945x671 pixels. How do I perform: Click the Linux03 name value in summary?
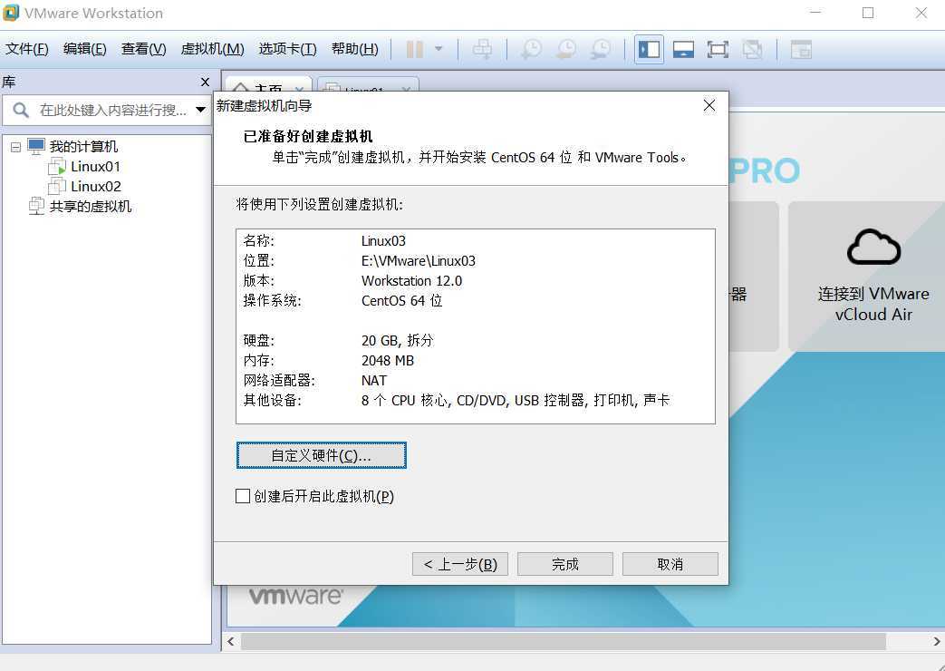[383, 241]
